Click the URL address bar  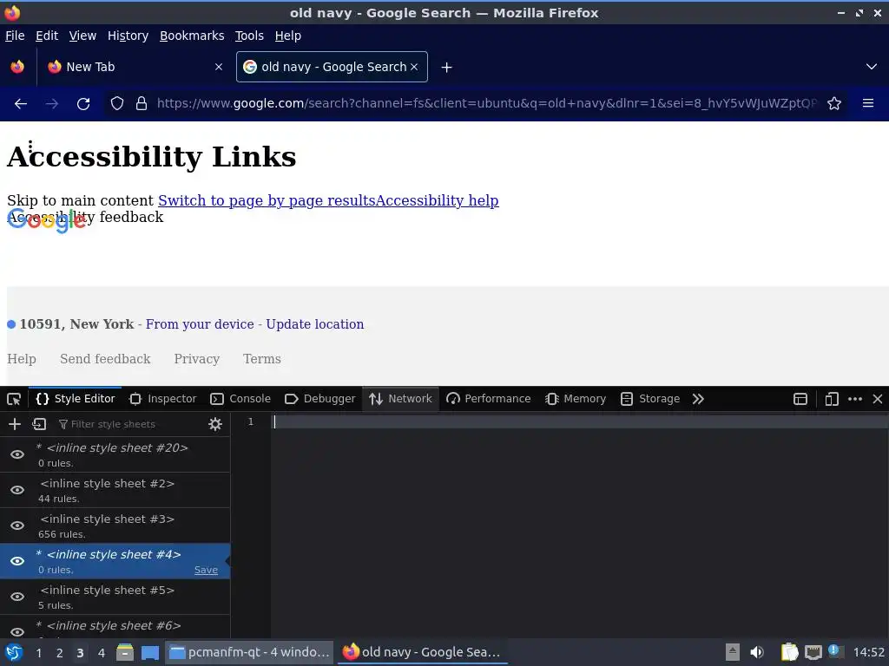[486, 104]
